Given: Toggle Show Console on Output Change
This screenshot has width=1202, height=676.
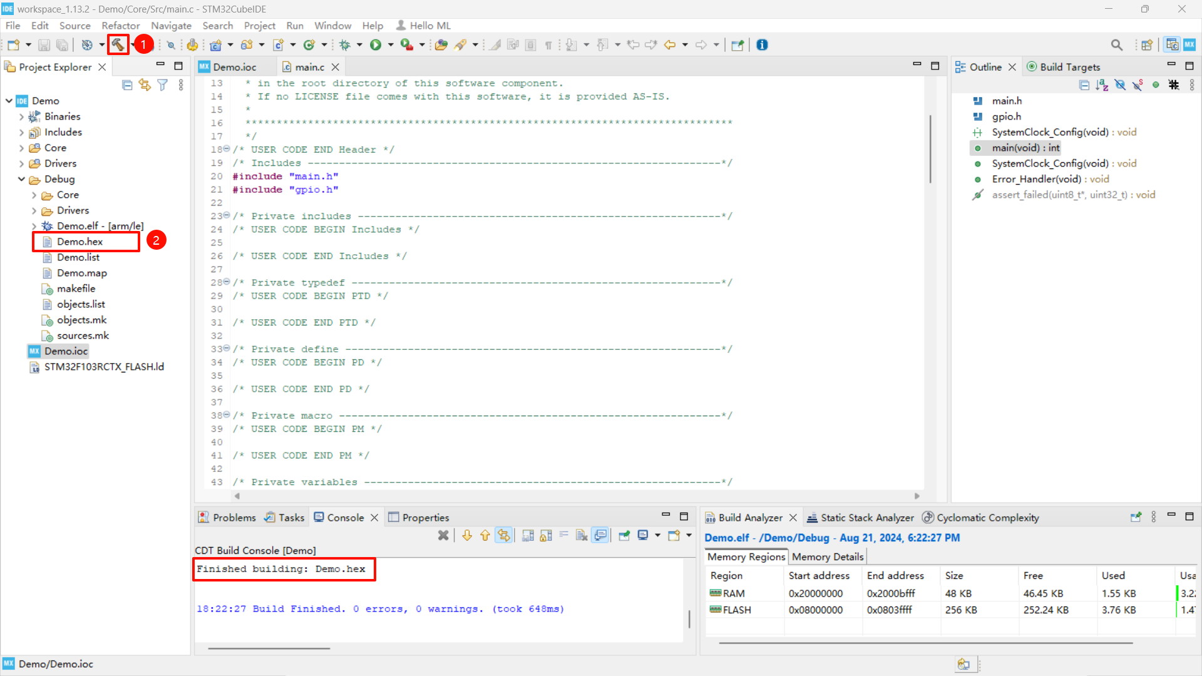Looking at the screenshot, I should (x=600, y=535).
